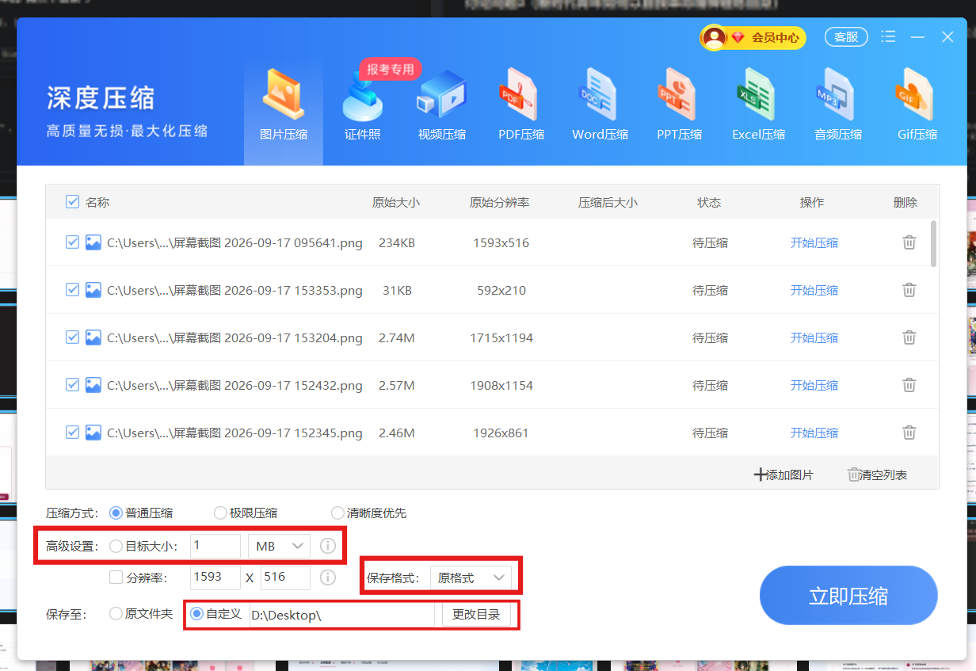Viewport: 976px width, 671px height.
Task: Click the 原始分辨率 column header
Action: 500,202
